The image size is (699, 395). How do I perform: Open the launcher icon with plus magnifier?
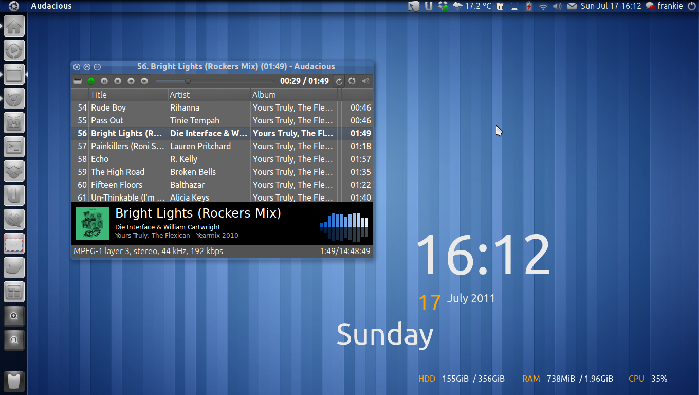tap(14, 316)
